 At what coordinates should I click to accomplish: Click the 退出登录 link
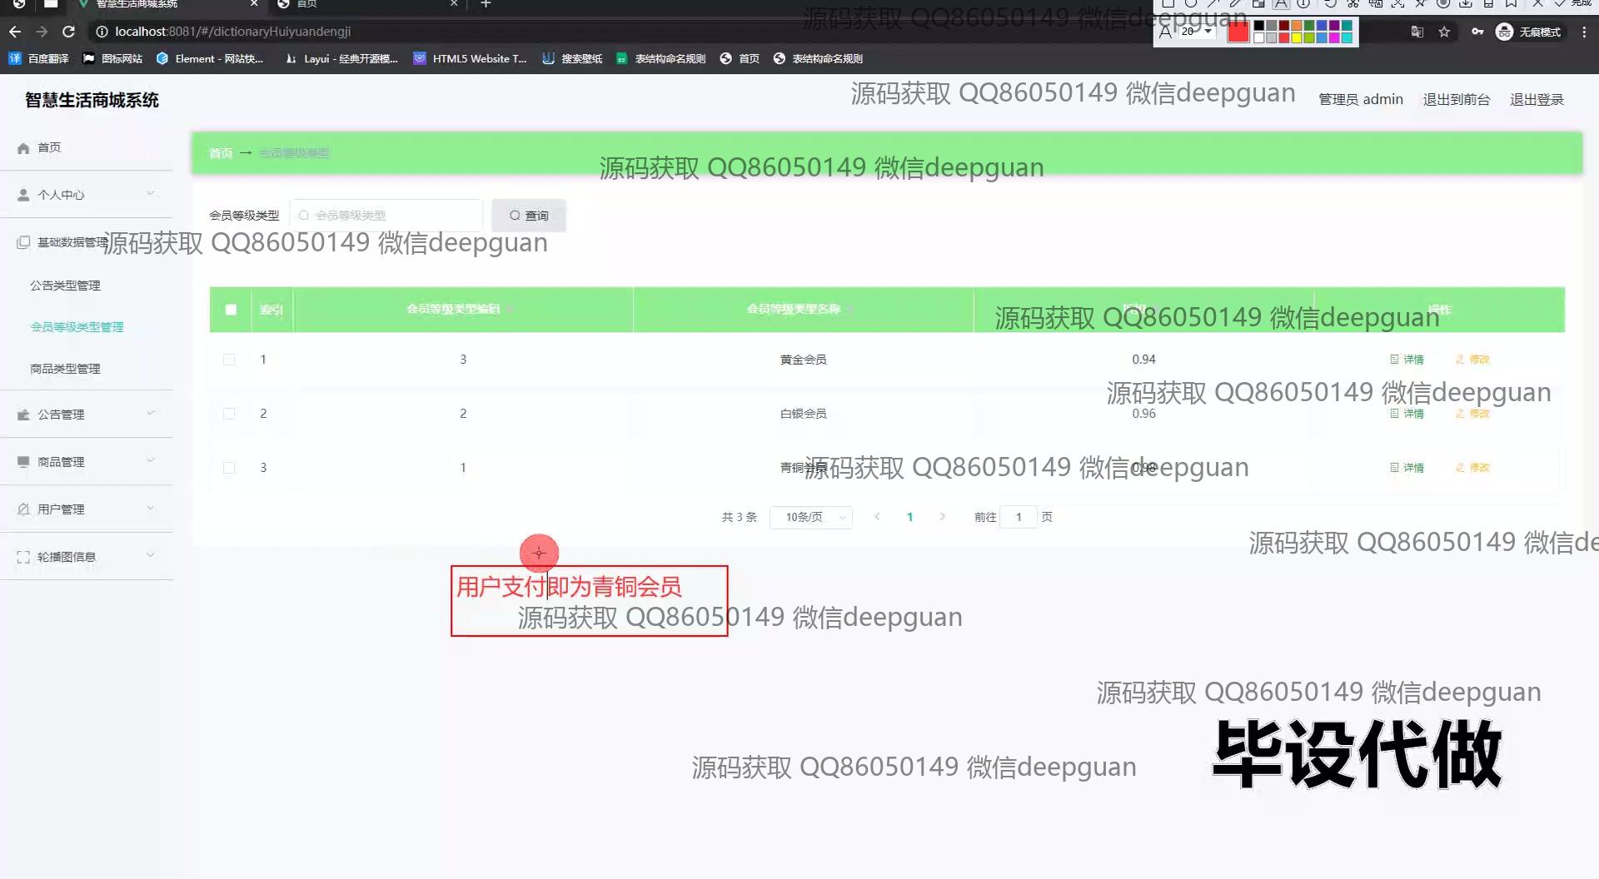tap(1537, 100)
